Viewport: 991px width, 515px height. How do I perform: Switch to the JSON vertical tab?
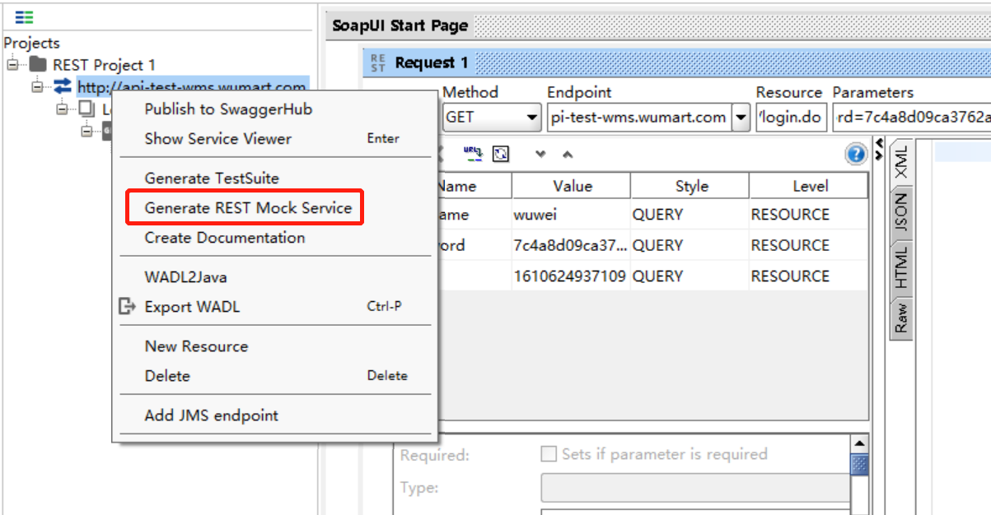point(901,212)
